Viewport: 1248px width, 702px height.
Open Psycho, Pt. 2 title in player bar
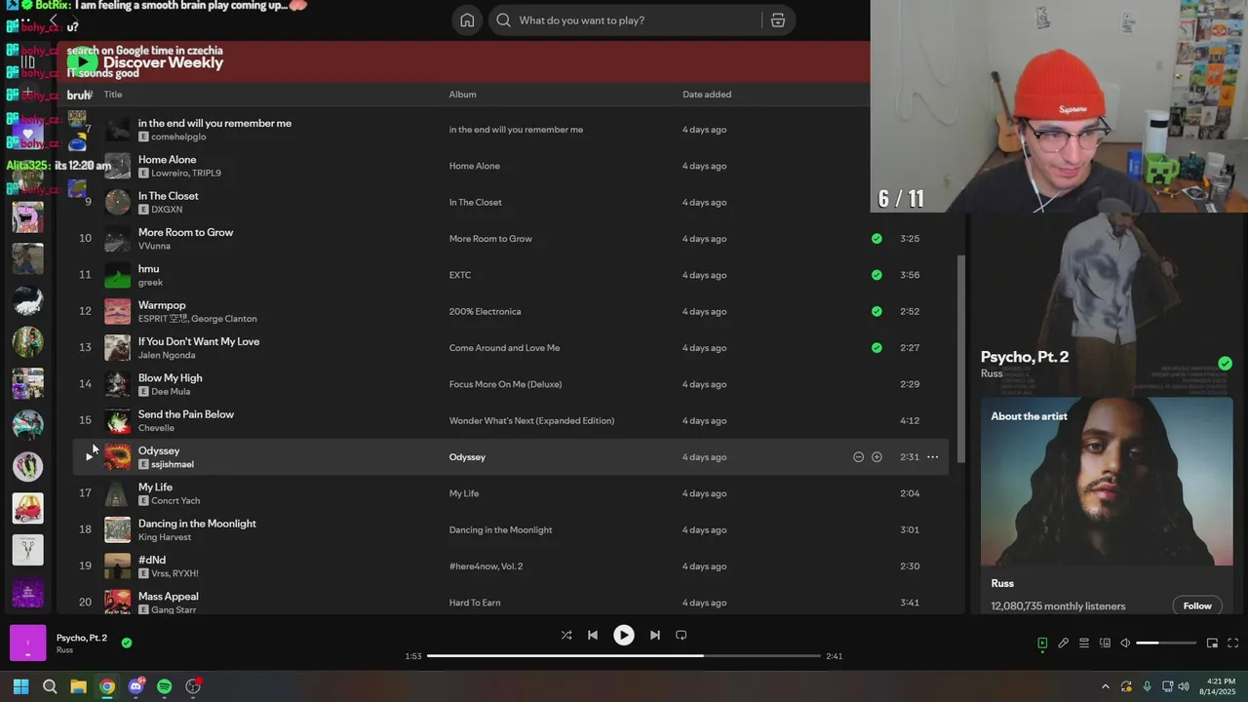[82, 638]
